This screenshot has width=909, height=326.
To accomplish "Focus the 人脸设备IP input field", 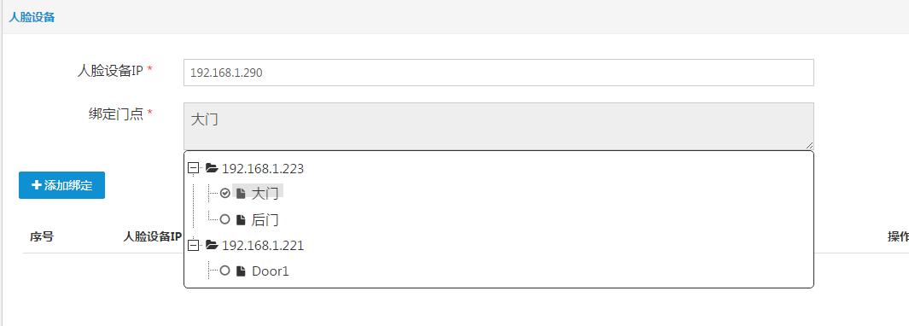I will (498, 73).
